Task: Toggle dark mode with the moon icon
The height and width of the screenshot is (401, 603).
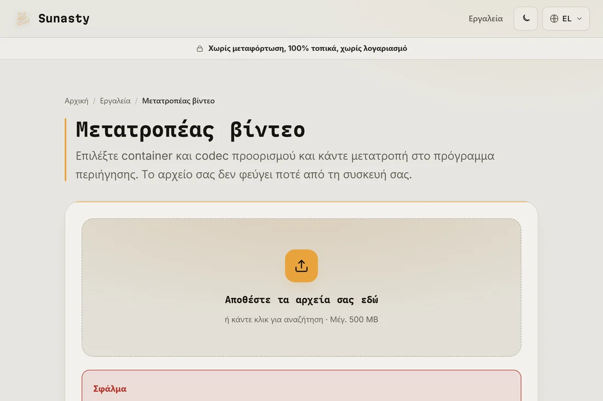Action: pos(525,19)
